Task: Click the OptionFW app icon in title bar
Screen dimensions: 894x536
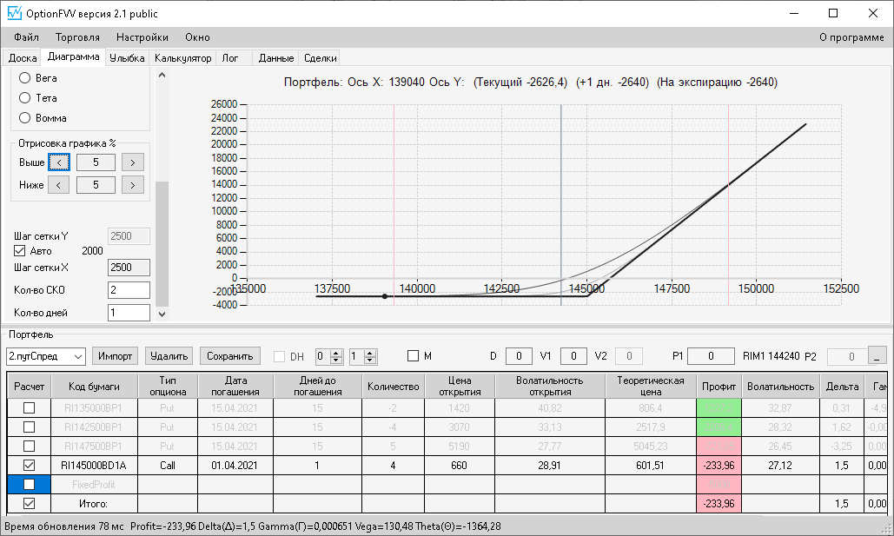Action: coord(14,13)
